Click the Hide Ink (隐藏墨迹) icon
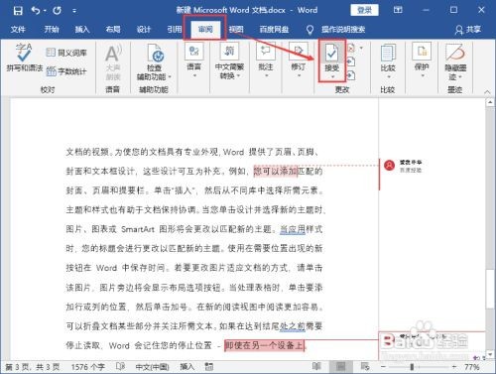Image resolution: width=496 pixels, height=374 pixels. point(455,53)
